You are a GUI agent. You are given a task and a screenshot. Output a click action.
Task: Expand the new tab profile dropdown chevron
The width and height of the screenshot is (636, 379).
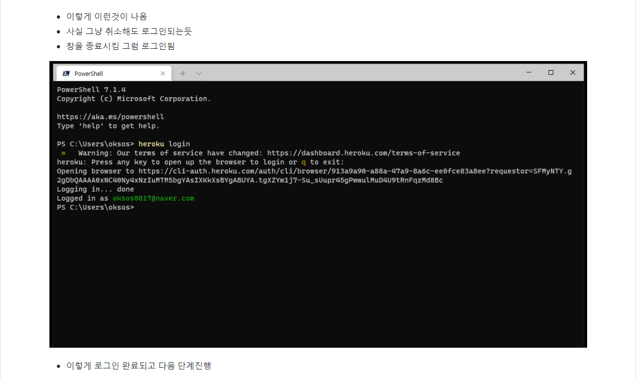(x=199, y=73)
